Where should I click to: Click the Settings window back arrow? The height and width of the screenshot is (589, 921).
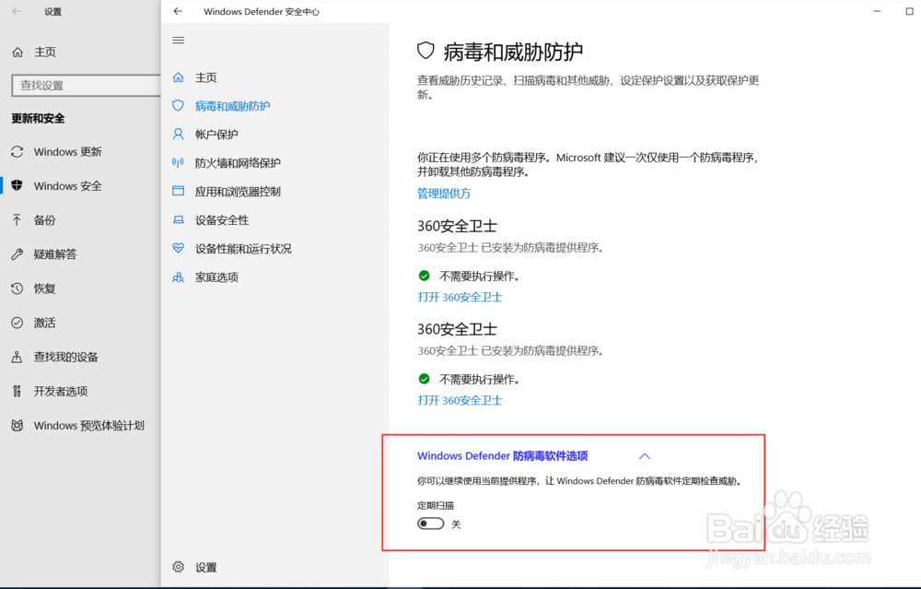17,11
